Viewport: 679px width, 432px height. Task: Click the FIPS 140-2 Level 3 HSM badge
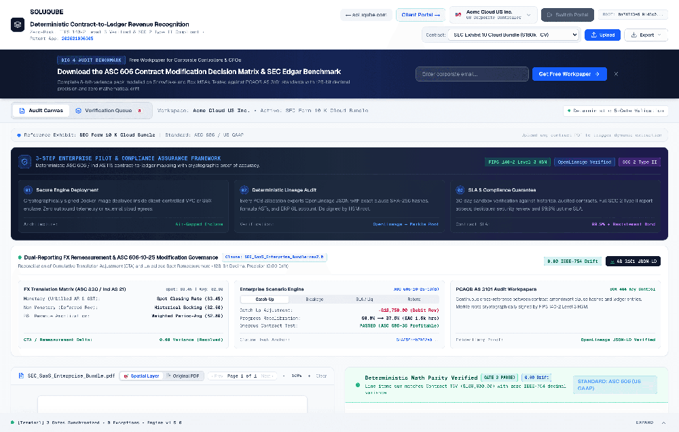click(517, 162)
